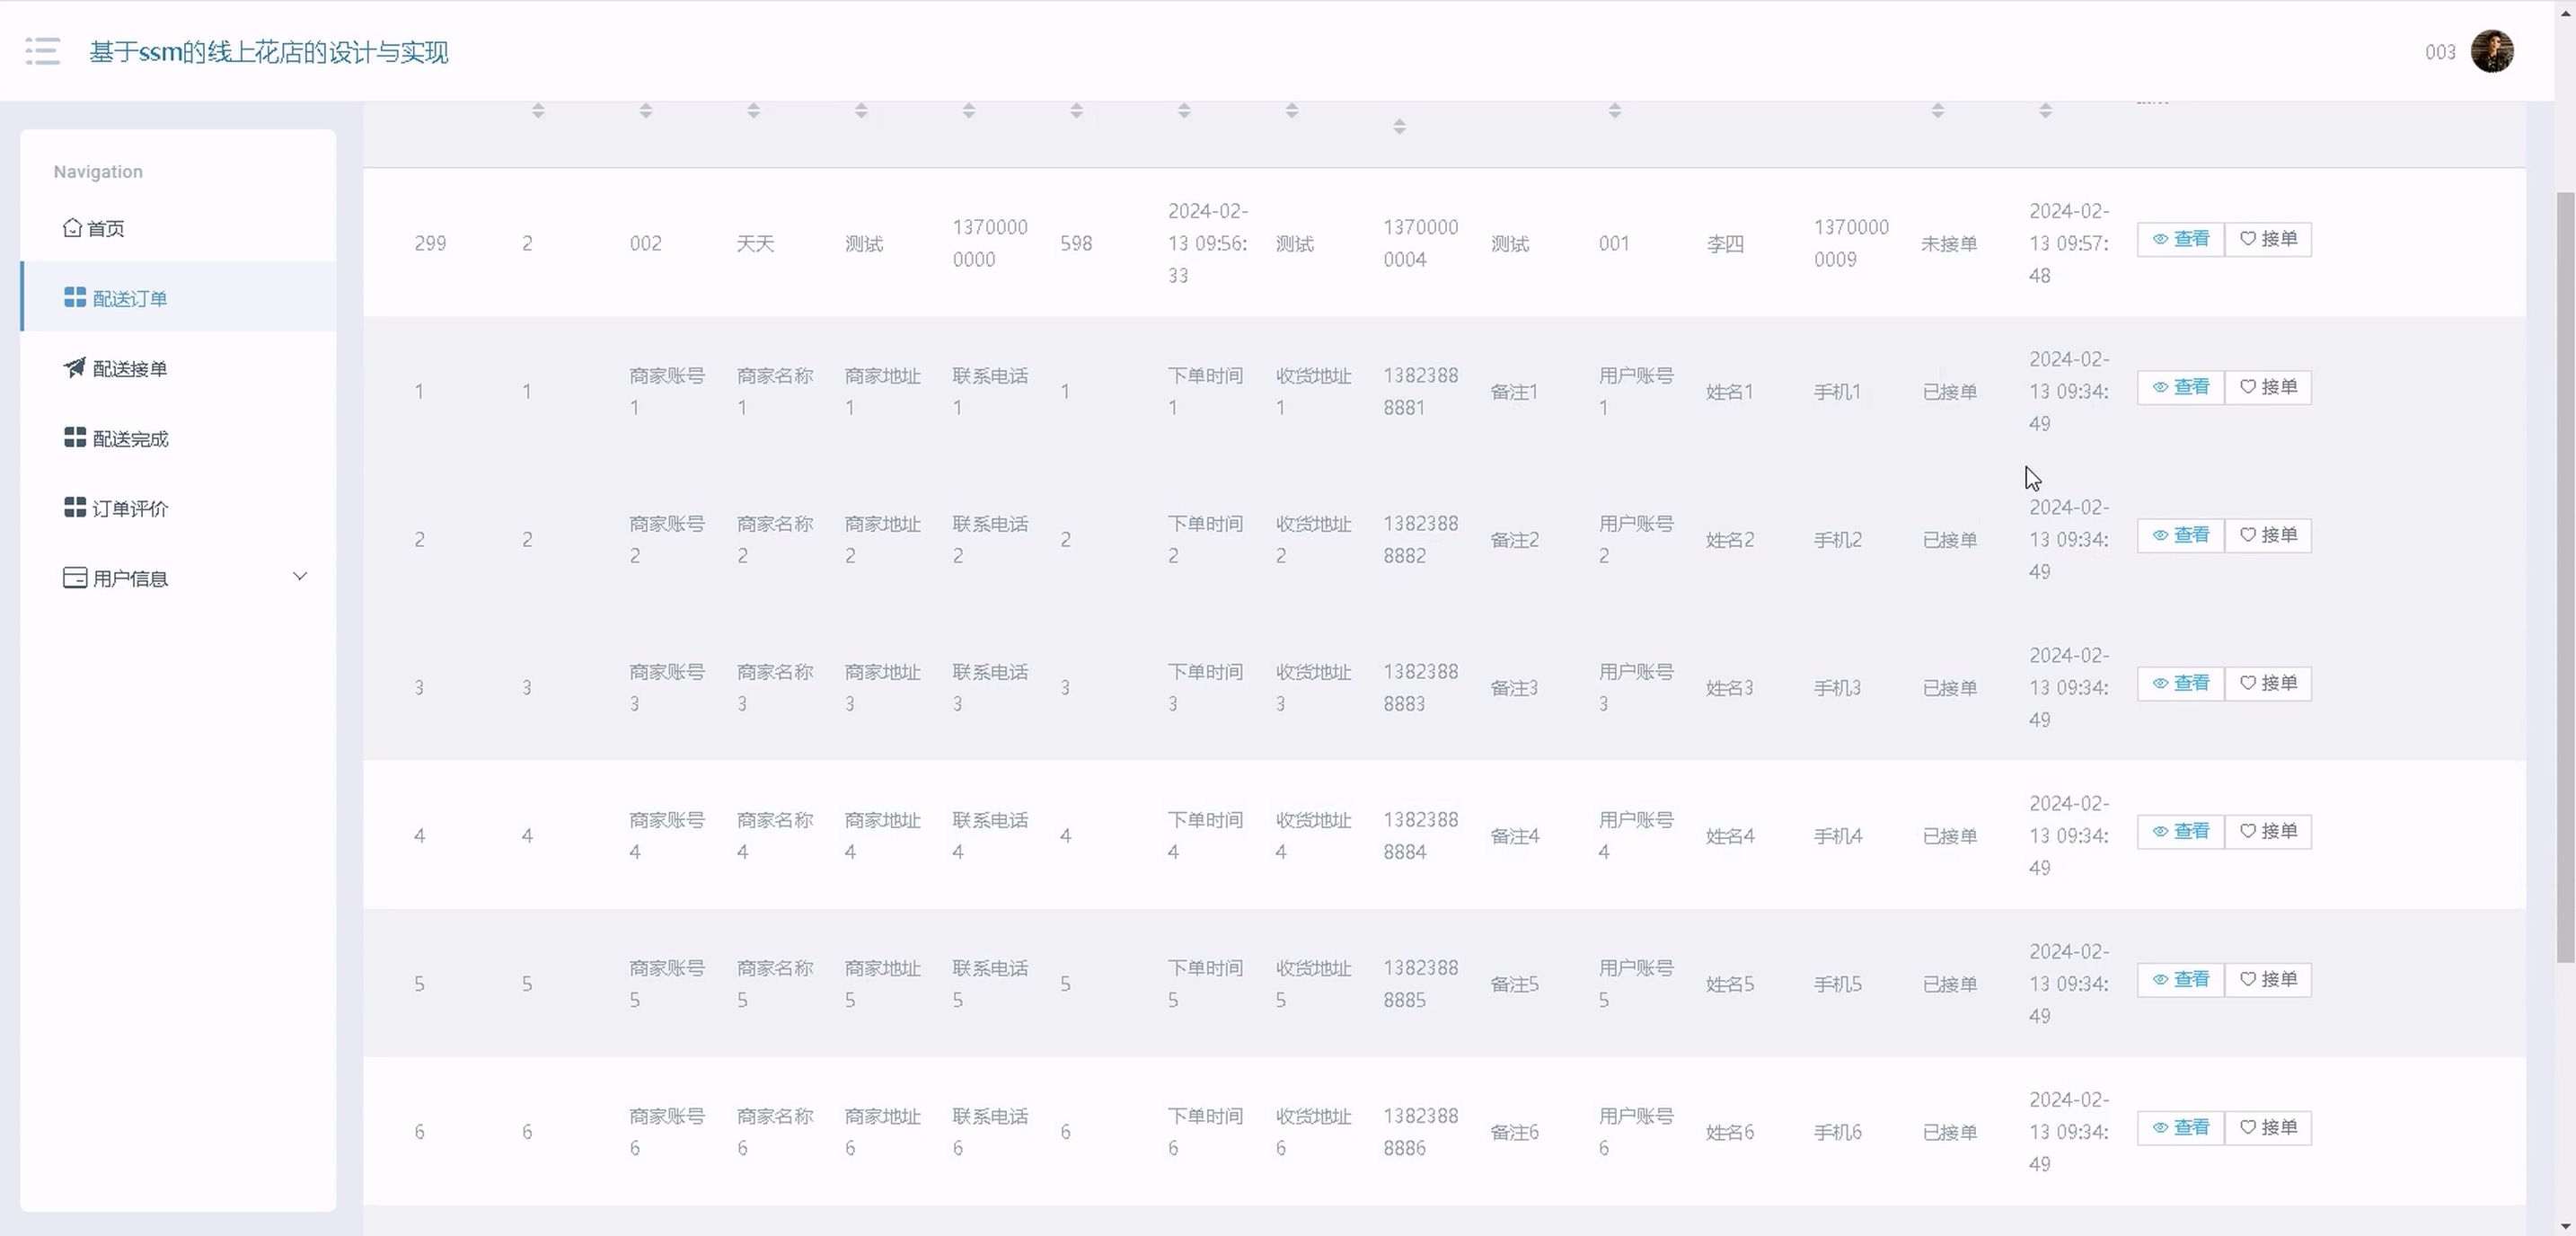The height and width of the screenshot is (1236, 2576).
Task: Click 接单 in row 姓名4
Action: (x=2268, y=831)
